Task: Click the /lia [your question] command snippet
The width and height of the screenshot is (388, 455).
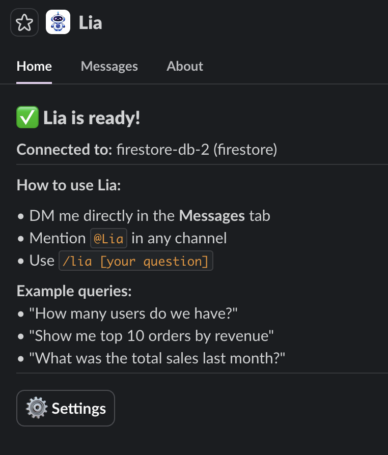Action: tap(135, 261)
